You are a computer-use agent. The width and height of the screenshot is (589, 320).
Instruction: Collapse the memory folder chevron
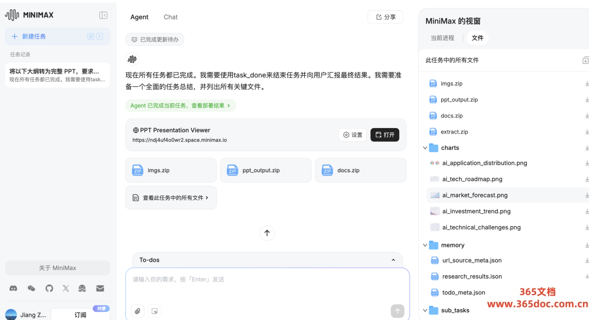click(x=425, y=245)
